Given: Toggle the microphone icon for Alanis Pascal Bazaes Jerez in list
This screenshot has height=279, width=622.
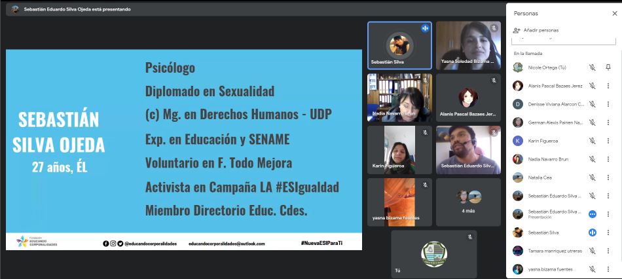Looking at the screenshot, I should 592,86.
